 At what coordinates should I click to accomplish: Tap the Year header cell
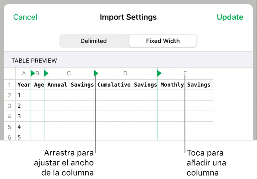pyautogui.click(x=24, y=85)
